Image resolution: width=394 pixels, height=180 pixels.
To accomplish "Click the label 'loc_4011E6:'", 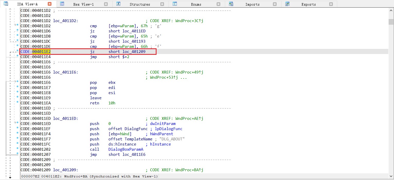I will coord(66,72).
